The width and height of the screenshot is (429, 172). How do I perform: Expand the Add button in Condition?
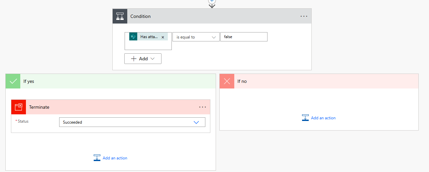coord(143,59)
